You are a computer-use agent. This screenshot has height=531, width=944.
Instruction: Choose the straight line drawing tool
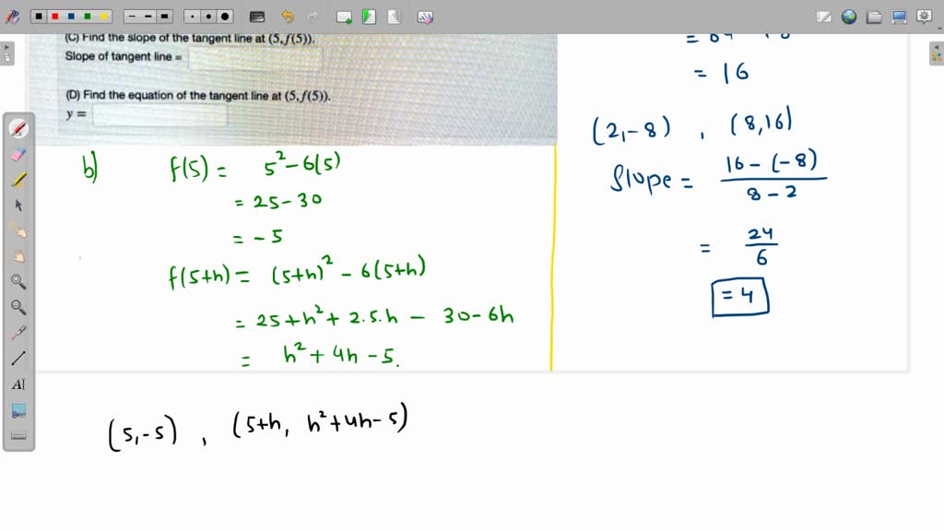[18, 359]
